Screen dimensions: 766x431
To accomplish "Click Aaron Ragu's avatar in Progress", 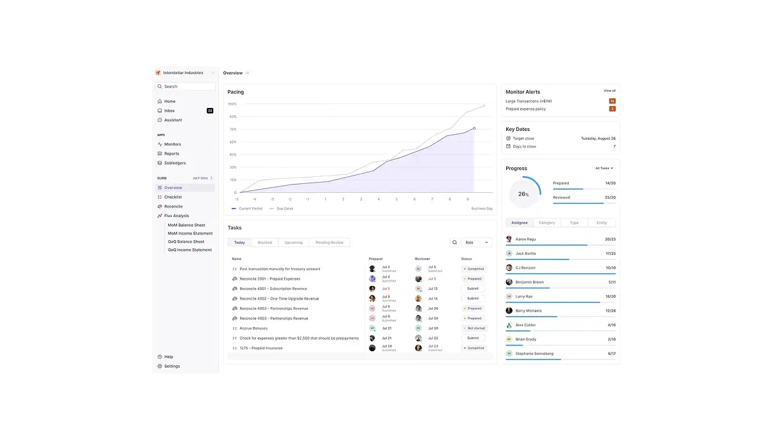I will (509, 239).
